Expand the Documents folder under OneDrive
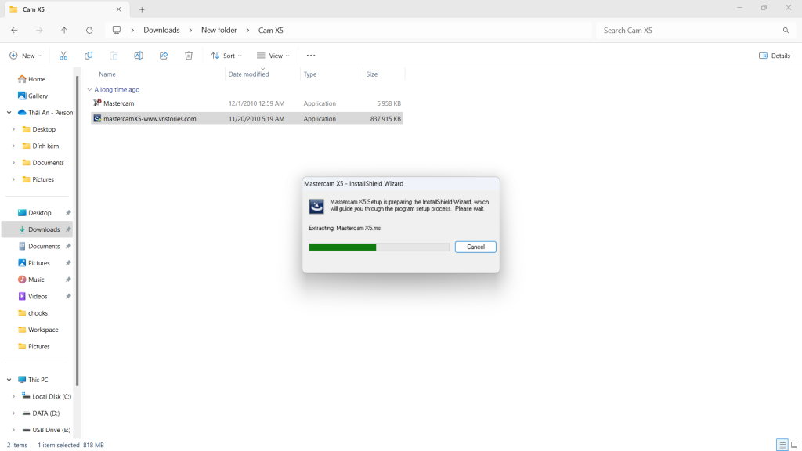The image size is (802, 451). (x=13, y=163)
